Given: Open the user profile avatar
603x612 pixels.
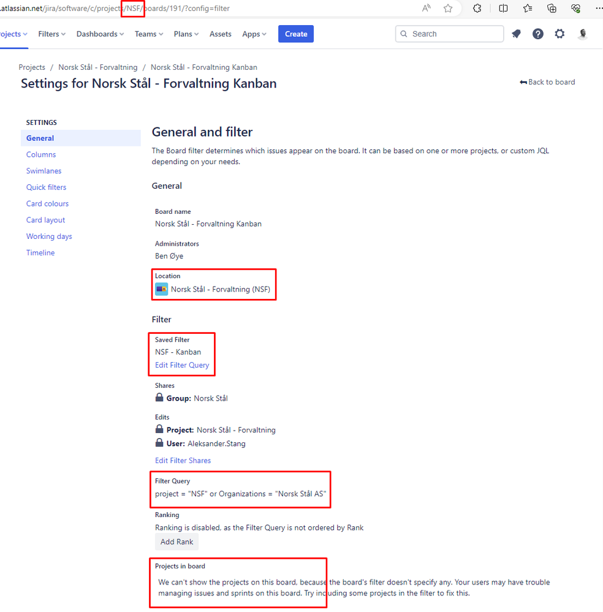Looking at the screenshot, I should pyautogui.click(x=583, y=34).
